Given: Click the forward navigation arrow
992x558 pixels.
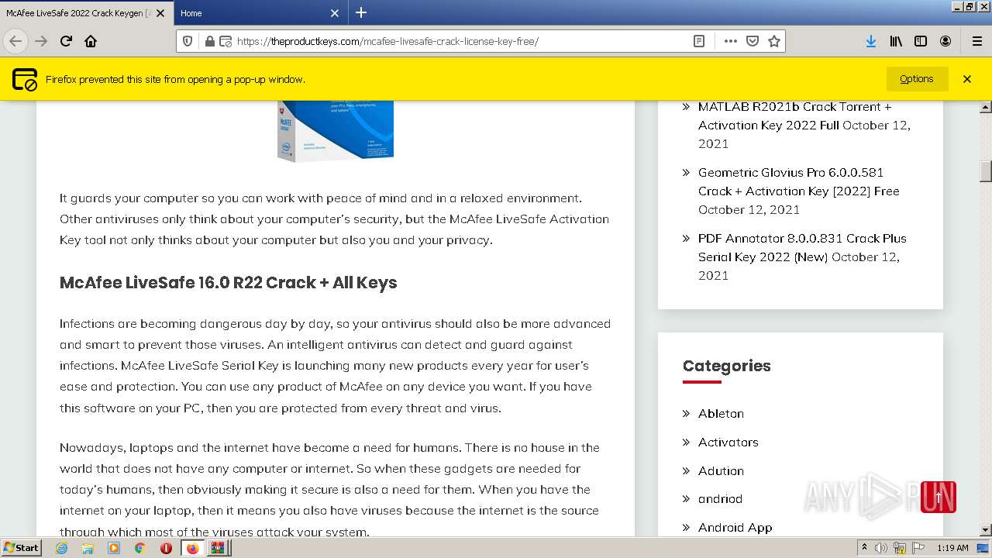Looking at the screenshot, I should tap(41, 41).
